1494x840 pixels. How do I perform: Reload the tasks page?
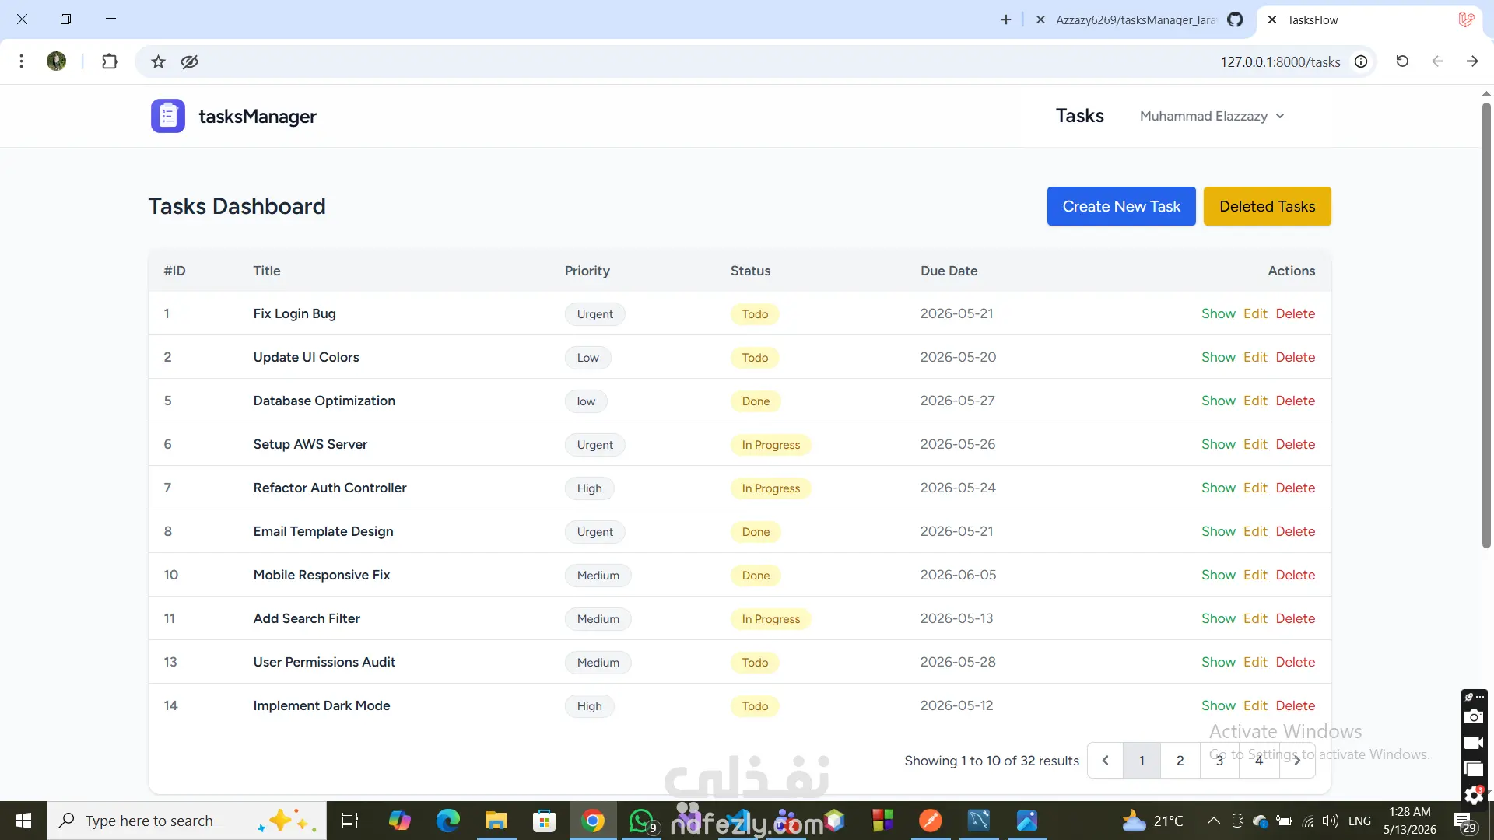pos(1402,61)
